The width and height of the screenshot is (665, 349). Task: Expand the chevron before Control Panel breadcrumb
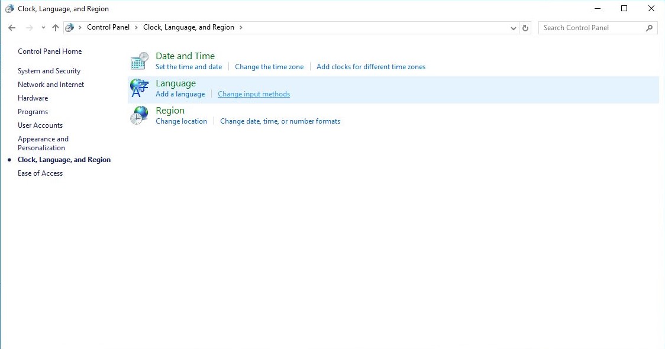[x=80, y=28]
